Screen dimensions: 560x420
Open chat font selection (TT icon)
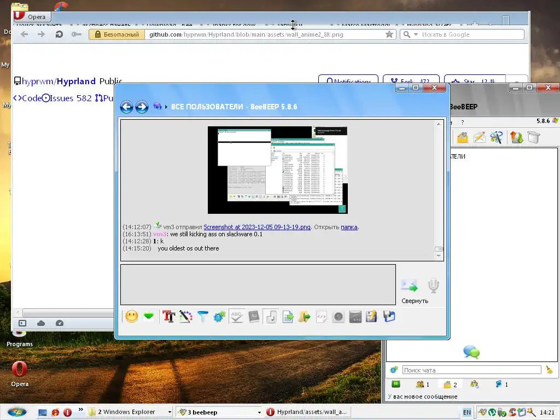pos(168,317)
